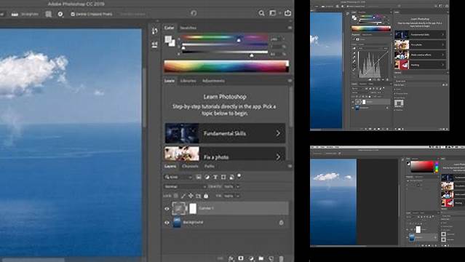Filter layers by type layers T icon
The image size is (465, 262).
click(x=215, y=177)
